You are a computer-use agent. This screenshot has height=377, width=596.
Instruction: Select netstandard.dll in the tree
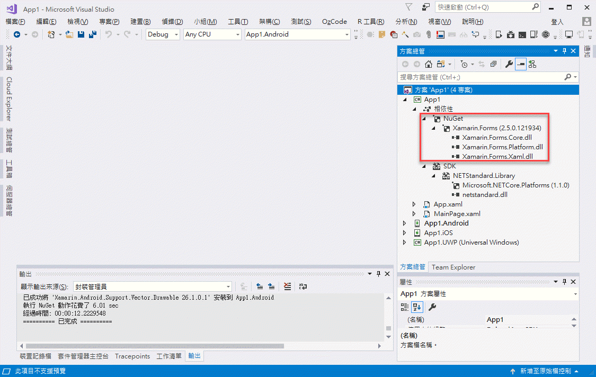pyautogui.click(x=485, y=195)
